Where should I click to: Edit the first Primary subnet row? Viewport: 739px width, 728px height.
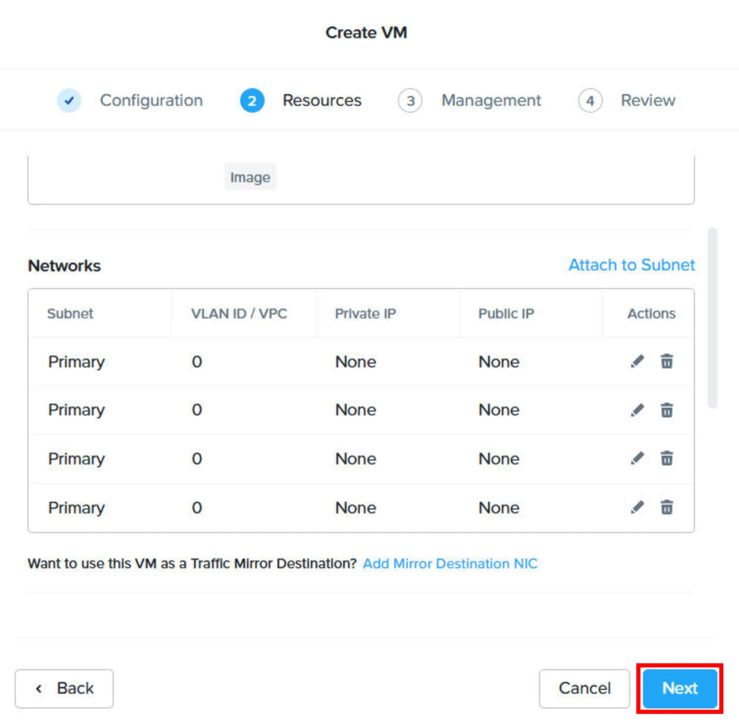click(x=637, y=361)
